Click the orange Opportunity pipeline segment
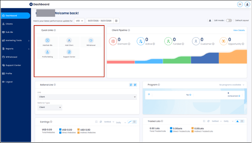 click(x=233, y=57)
